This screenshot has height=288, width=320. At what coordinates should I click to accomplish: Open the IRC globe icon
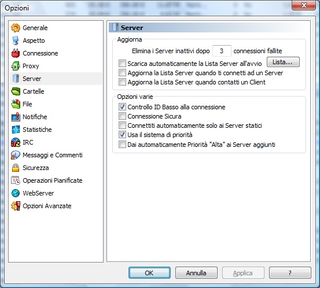(x=16, y=142)
